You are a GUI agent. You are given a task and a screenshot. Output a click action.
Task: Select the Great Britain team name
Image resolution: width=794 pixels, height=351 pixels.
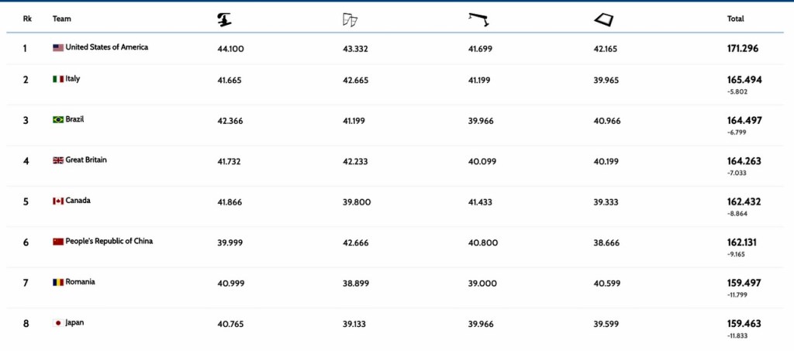[x=86, y=160]
